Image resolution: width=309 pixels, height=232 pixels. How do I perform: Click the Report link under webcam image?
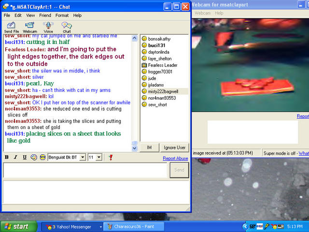(x=303, y=116)
